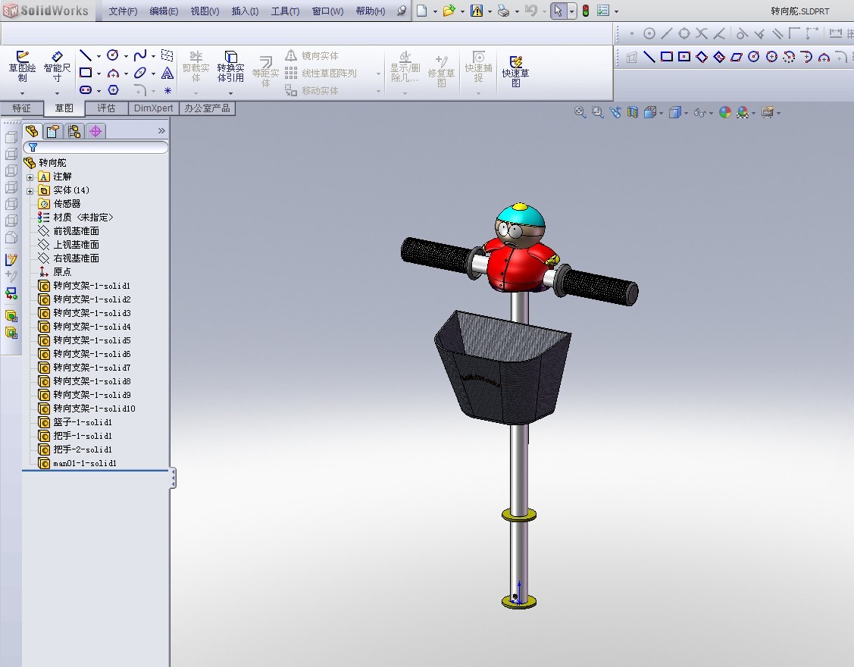This screenshot has height=667, width=854.
Task: Open the display style dropdown arrow
Action: pyautogui.click(x=686, y=114)
